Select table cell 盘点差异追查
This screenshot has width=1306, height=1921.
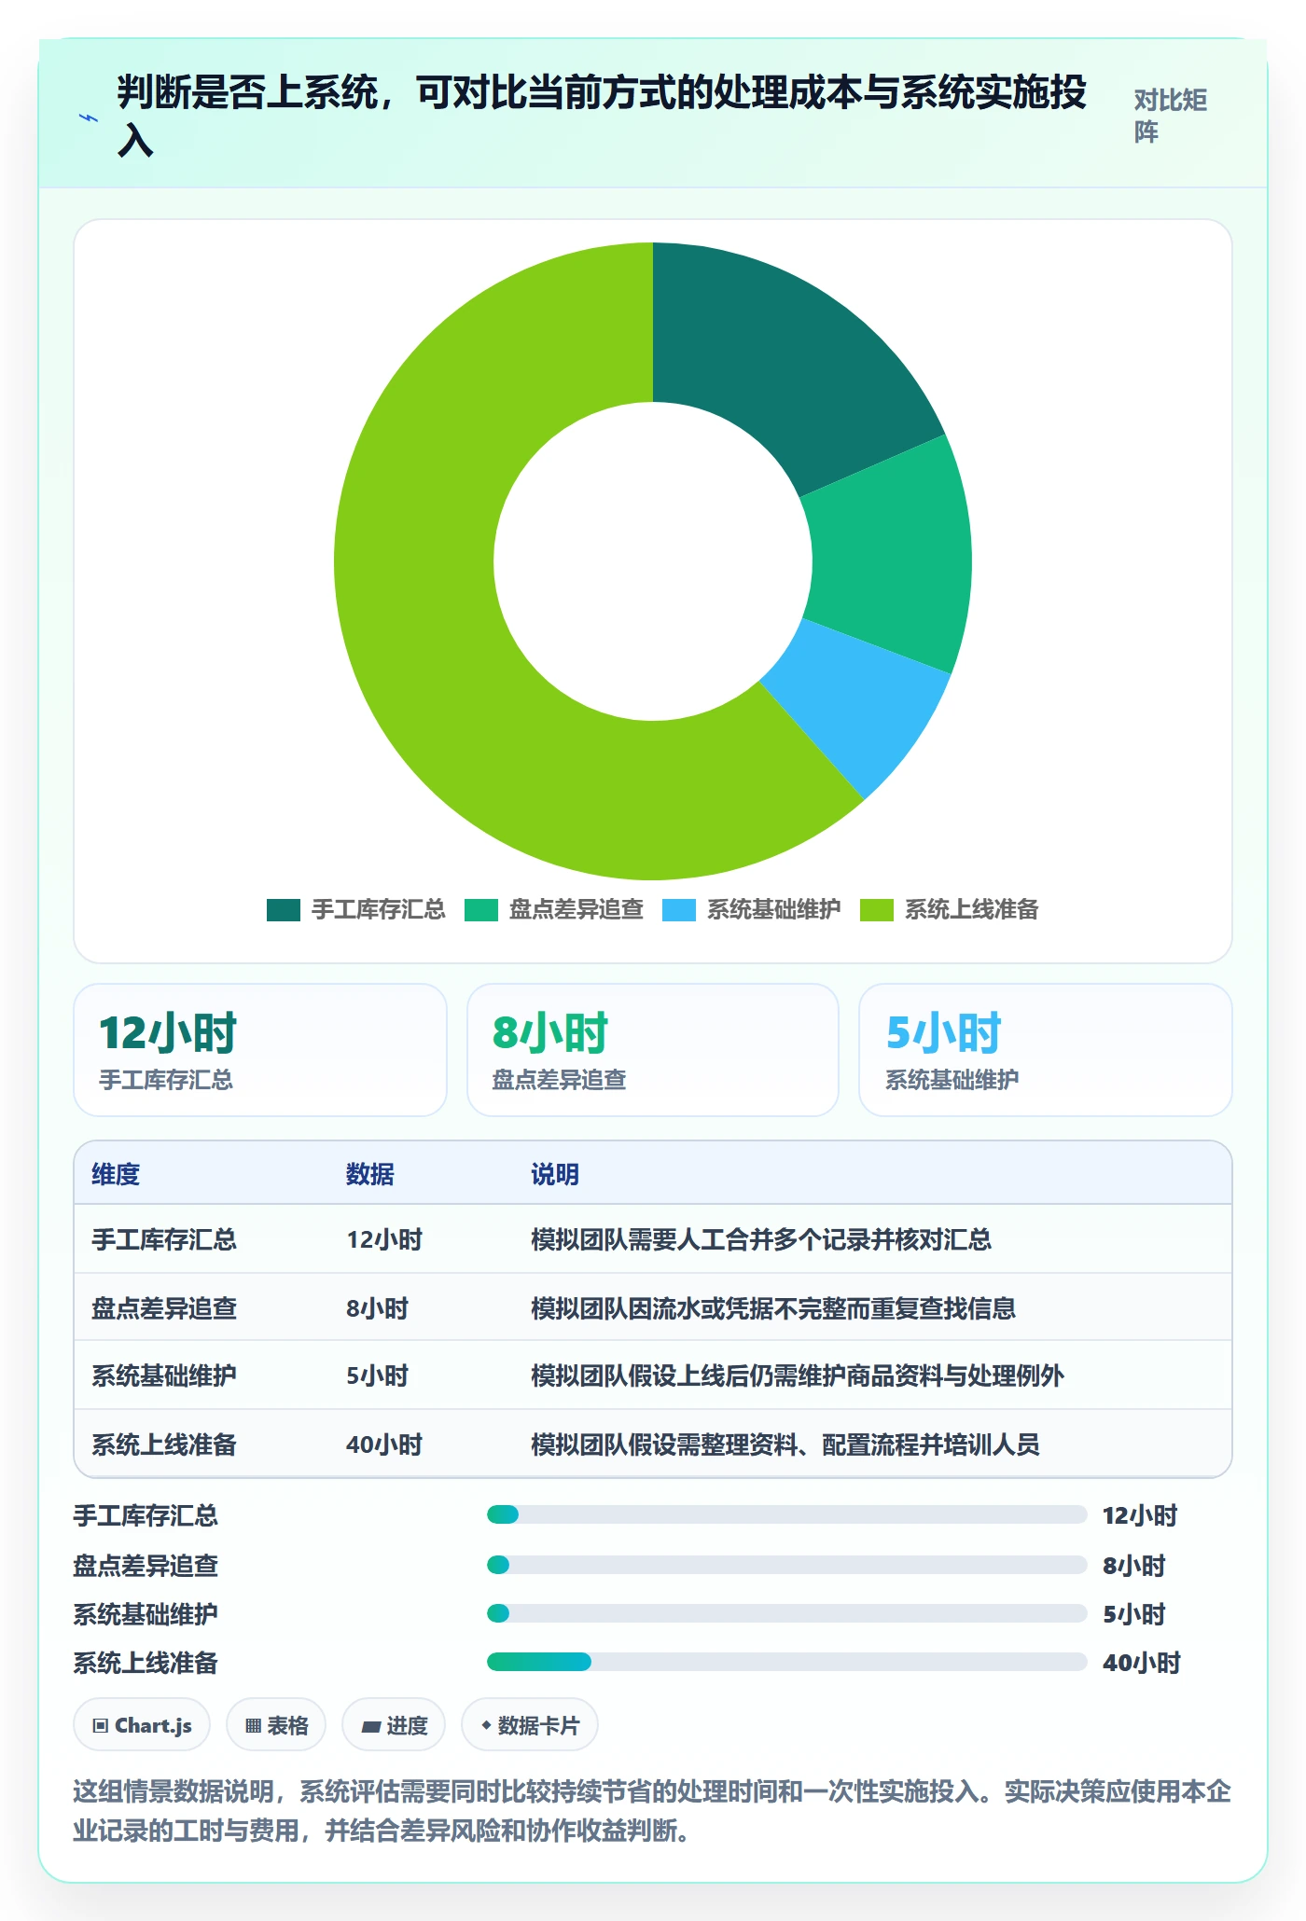[x=164, y=1308]
